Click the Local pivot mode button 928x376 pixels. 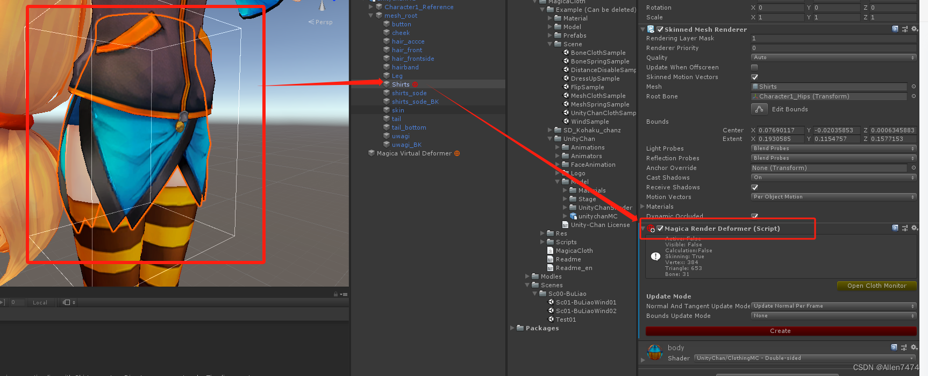coord(40,302)
